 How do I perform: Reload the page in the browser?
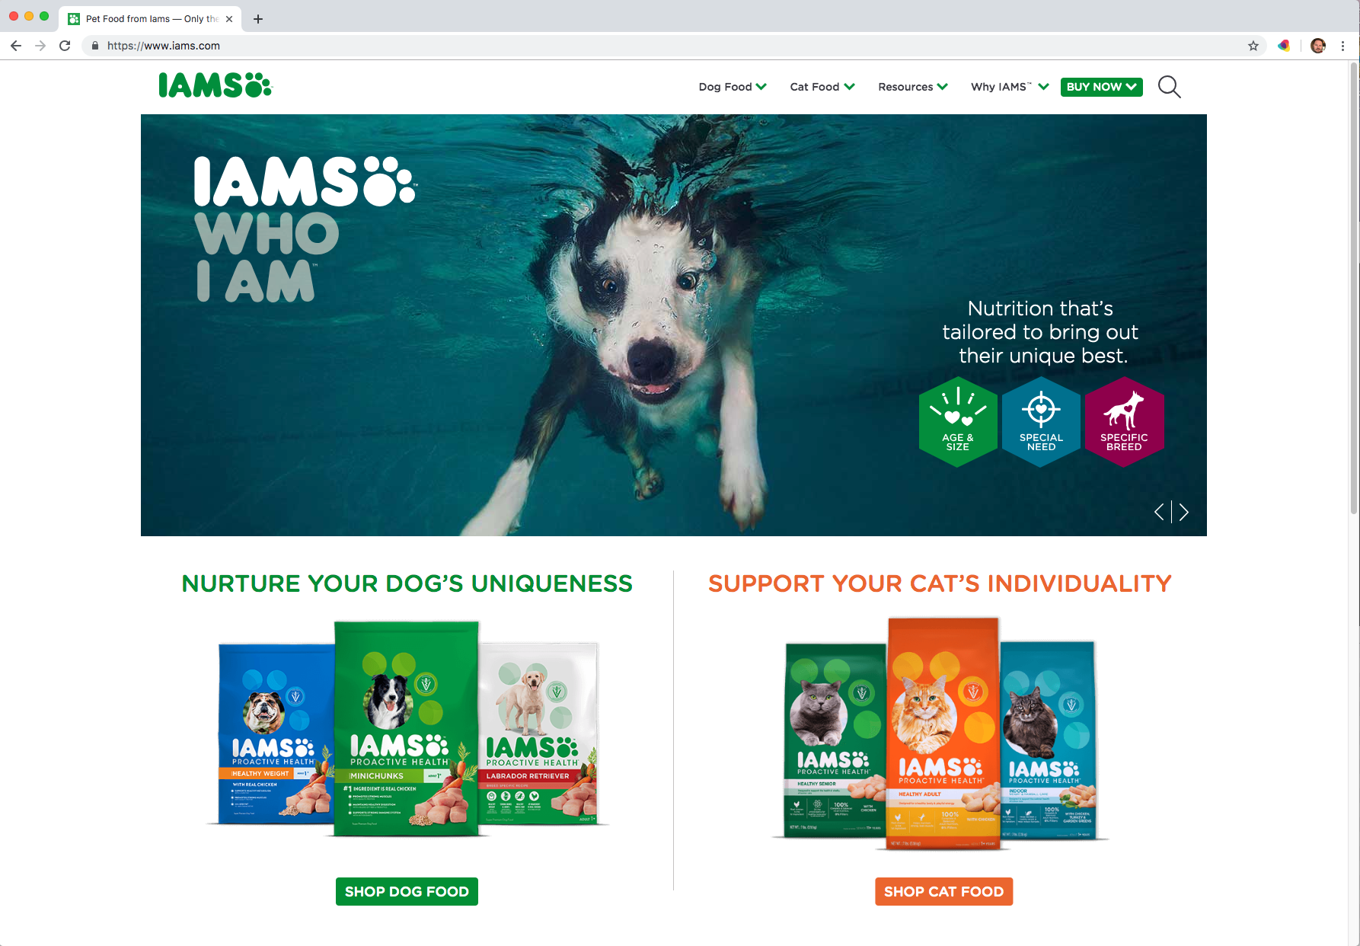[x=65, y=46]
